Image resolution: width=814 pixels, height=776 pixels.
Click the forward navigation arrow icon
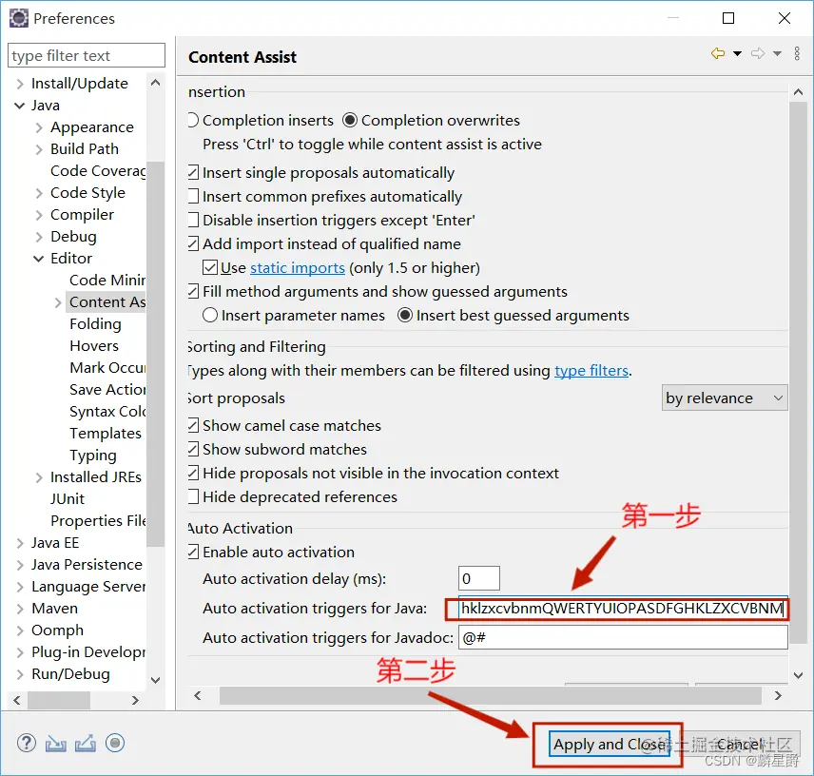758,53
